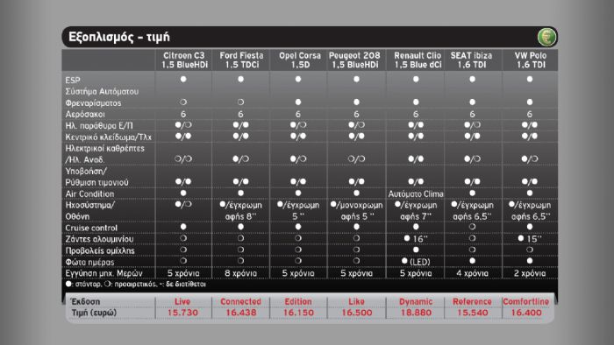Click Ford Fiesta cruise control dot
This screenshot has height=345, width=614.
click(240, 227)
